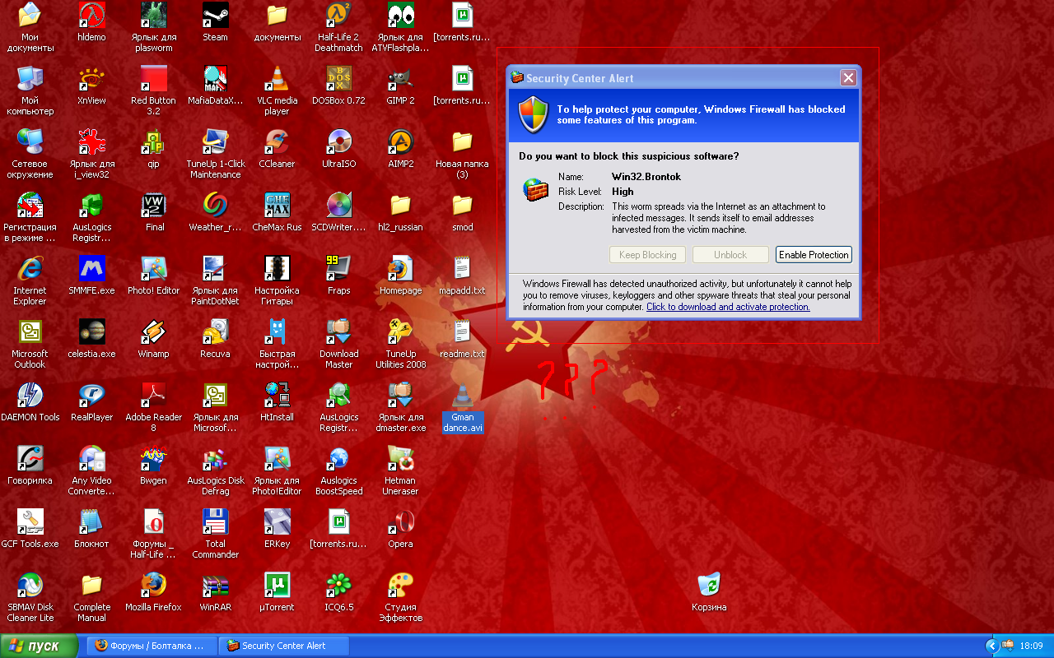1054x658 pixels.
Task: Switch to the Форумы / Болталка taskbar window
Action: tap(152, 646)
